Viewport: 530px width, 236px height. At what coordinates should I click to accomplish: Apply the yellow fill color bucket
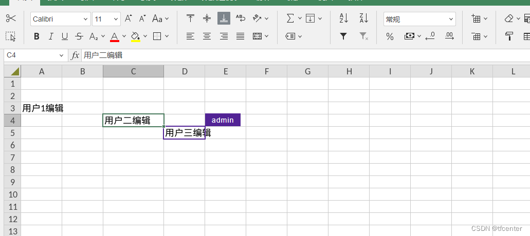(136, 36)
